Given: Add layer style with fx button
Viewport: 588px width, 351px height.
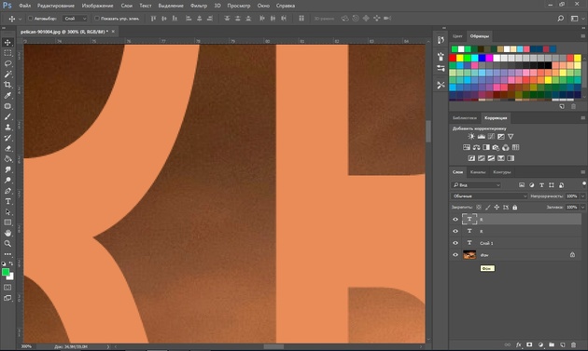Looking at the screenshot, I should (x=519, y=344).
